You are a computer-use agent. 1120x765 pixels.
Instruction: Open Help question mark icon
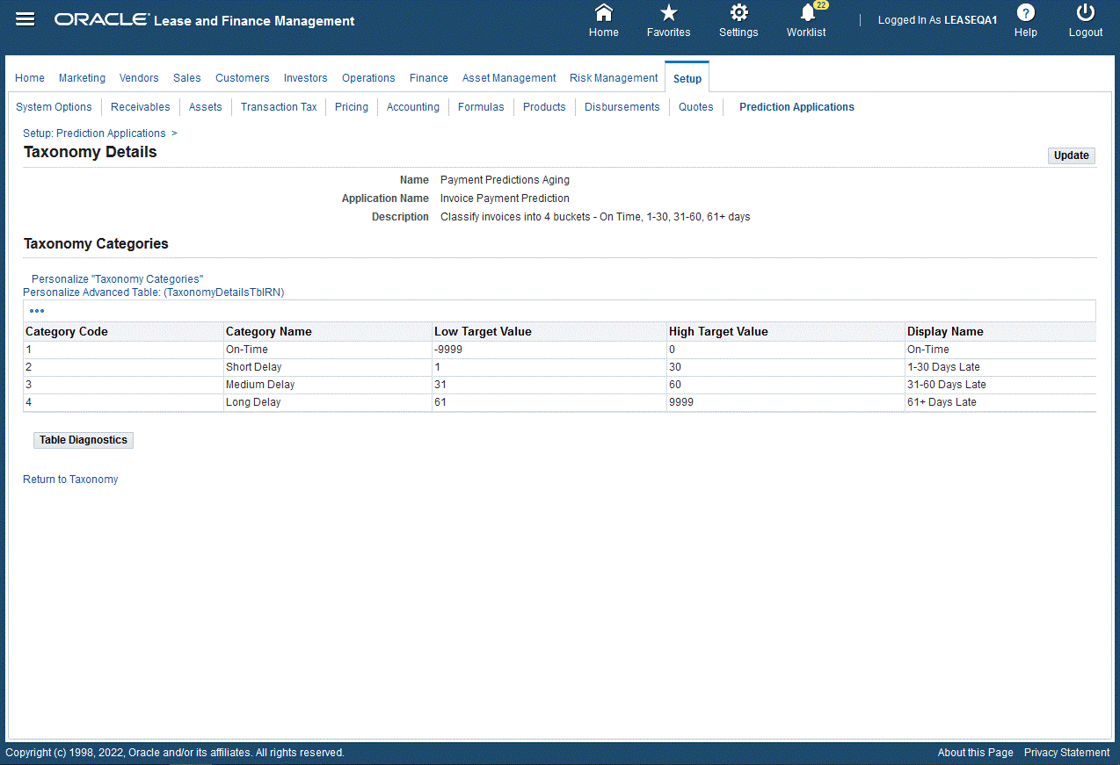pyautogui.click(x=1026, y=12)
